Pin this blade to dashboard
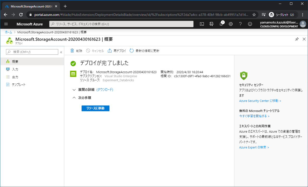 pos(297,39)
